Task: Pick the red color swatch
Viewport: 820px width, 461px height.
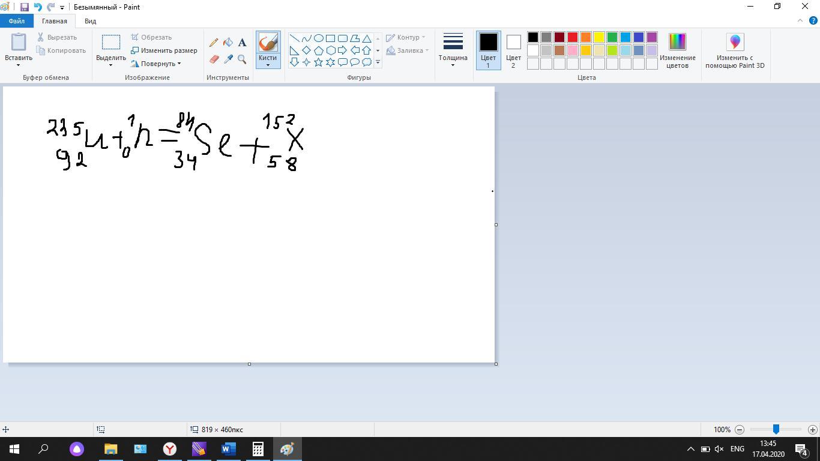Action: 573,37
